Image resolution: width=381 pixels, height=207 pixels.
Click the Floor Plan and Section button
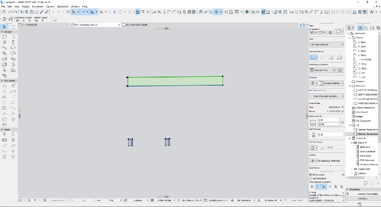tap(326, 96)
